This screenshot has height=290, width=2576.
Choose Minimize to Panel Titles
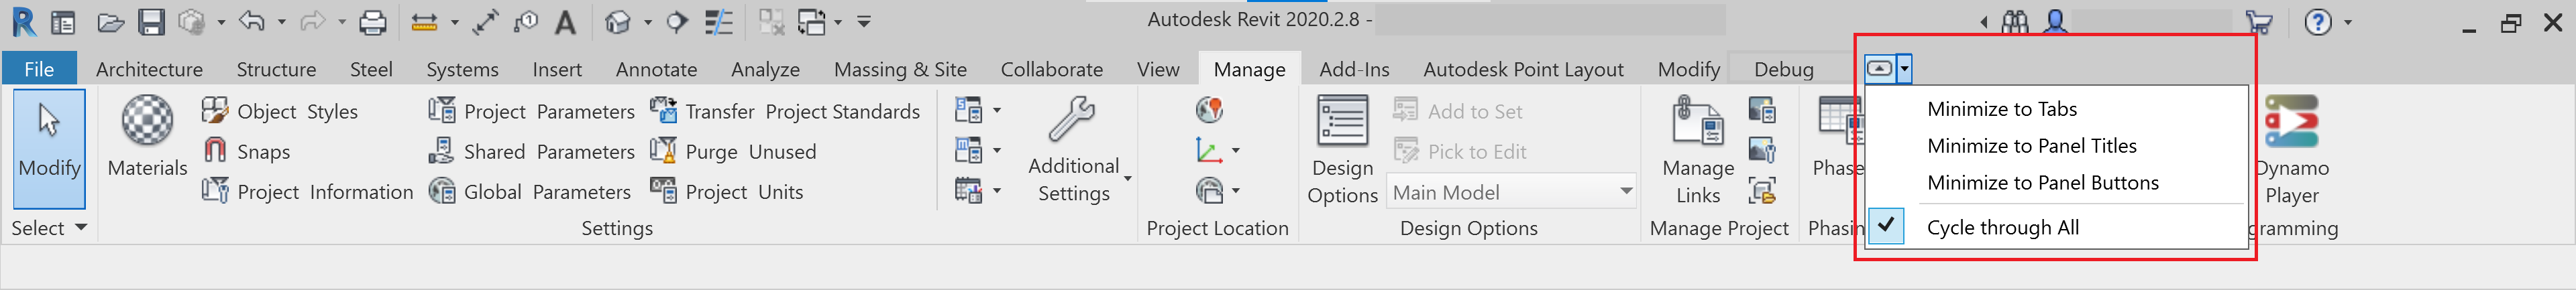(2031, 146)
